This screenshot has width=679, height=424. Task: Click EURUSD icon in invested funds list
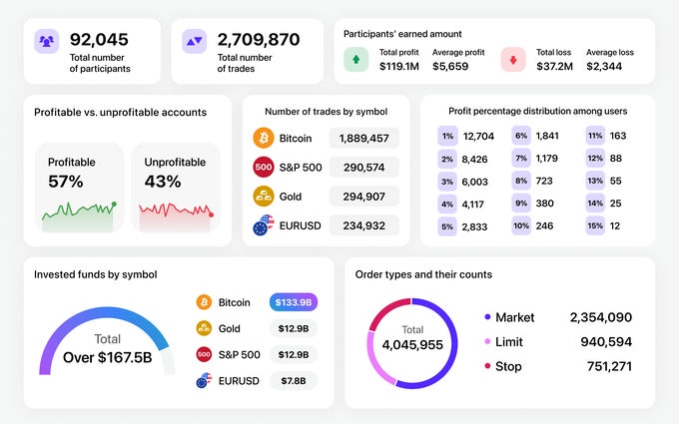point(204,381)
